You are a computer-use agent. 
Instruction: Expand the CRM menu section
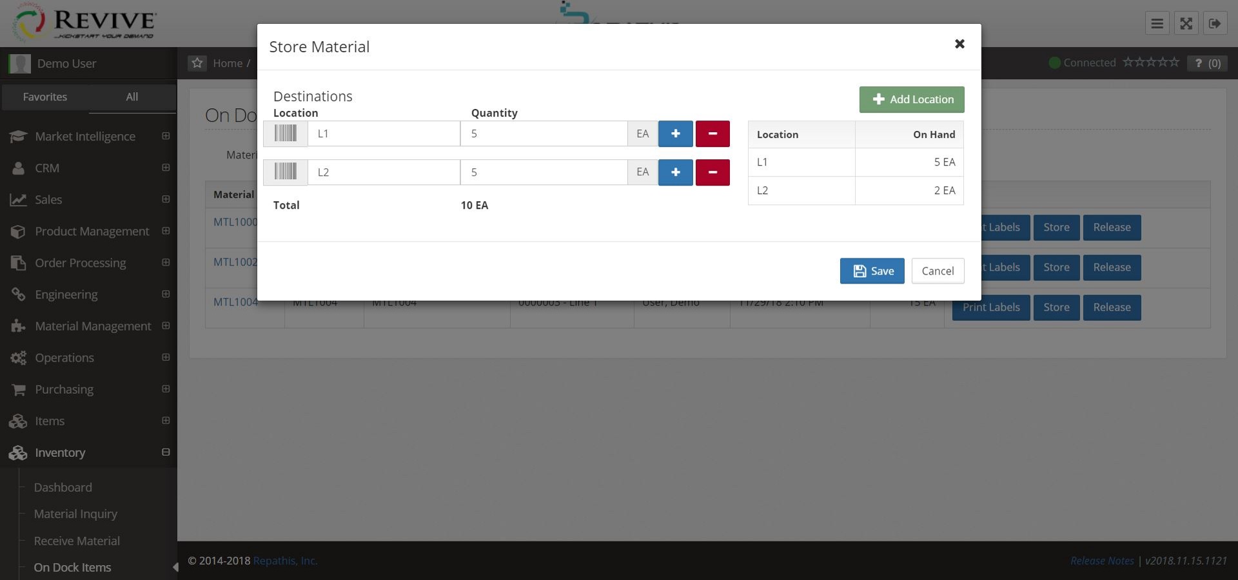166,167
